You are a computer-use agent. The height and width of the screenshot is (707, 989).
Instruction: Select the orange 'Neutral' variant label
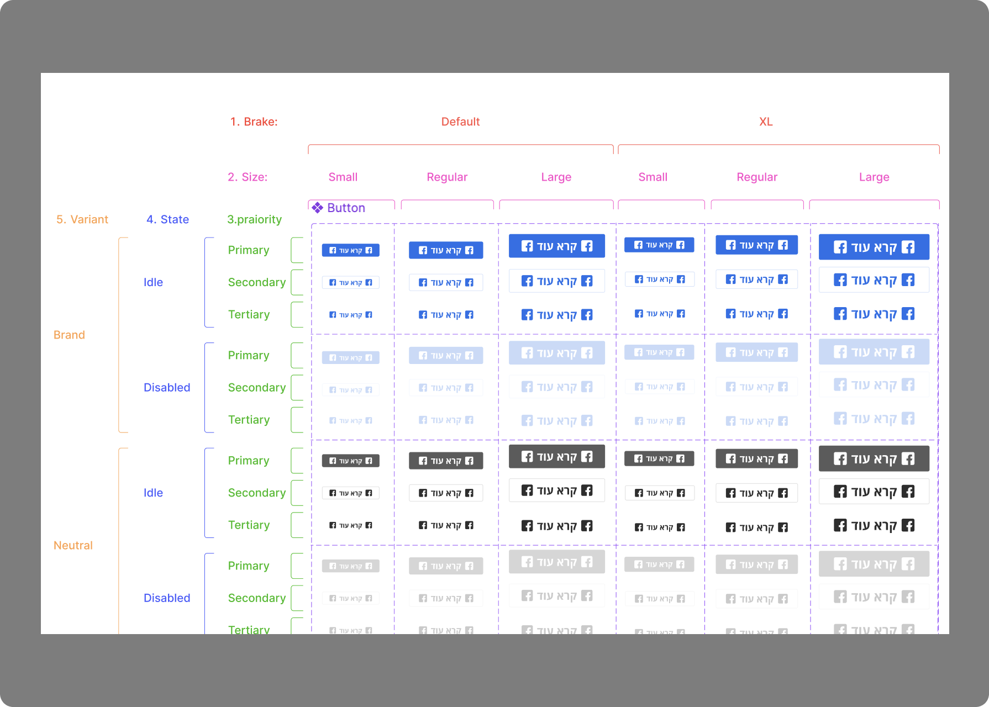[x=73, y=545]
